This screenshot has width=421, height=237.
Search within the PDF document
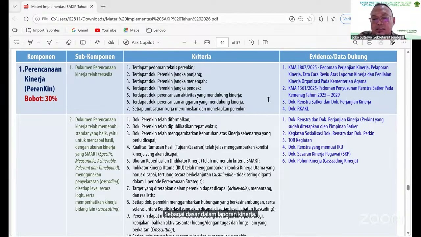click(x=355, y=42)
